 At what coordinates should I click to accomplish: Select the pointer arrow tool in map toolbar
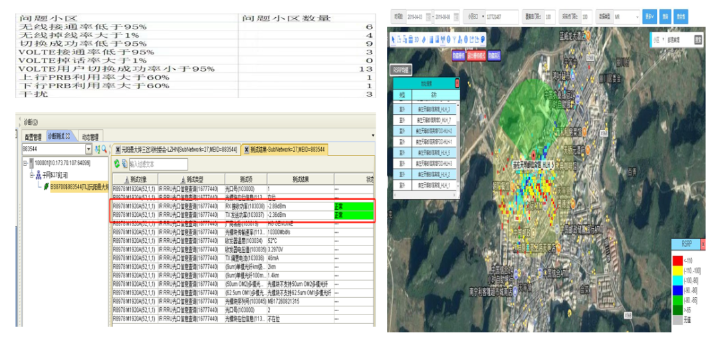393,39
